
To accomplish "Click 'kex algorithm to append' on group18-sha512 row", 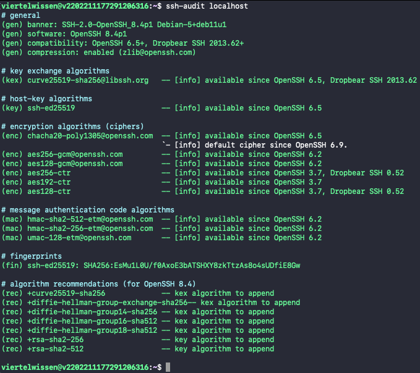I will 224,330.
